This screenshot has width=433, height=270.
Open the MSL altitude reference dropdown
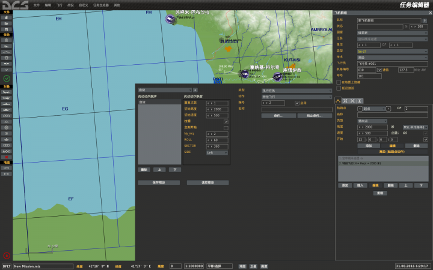[x=415, y=127]
